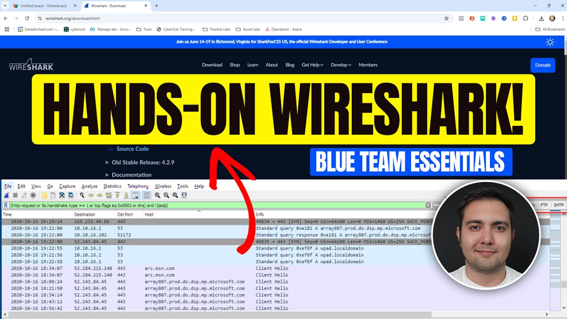Apply the FTP filter button

coord(544,205)
